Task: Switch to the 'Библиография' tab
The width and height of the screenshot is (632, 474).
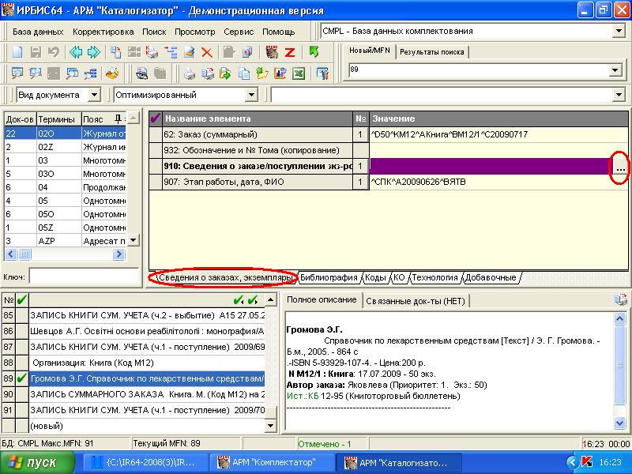Action: (x=329, y=278)
